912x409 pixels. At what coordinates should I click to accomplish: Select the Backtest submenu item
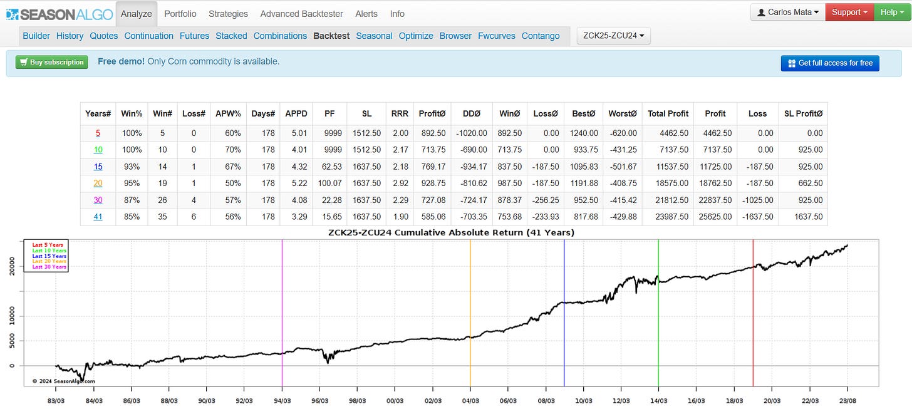pyautogui.click(x=331, y=36)
